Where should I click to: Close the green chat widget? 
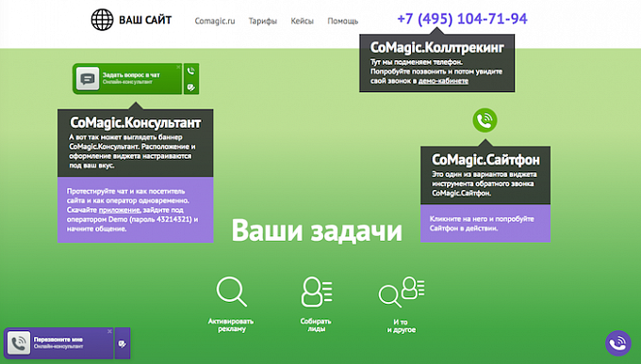[178, 67]
